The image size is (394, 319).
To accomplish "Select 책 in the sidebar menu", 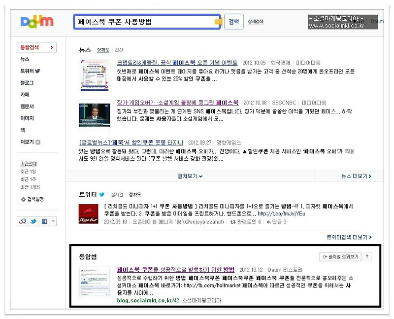I will tap(23, 130).
